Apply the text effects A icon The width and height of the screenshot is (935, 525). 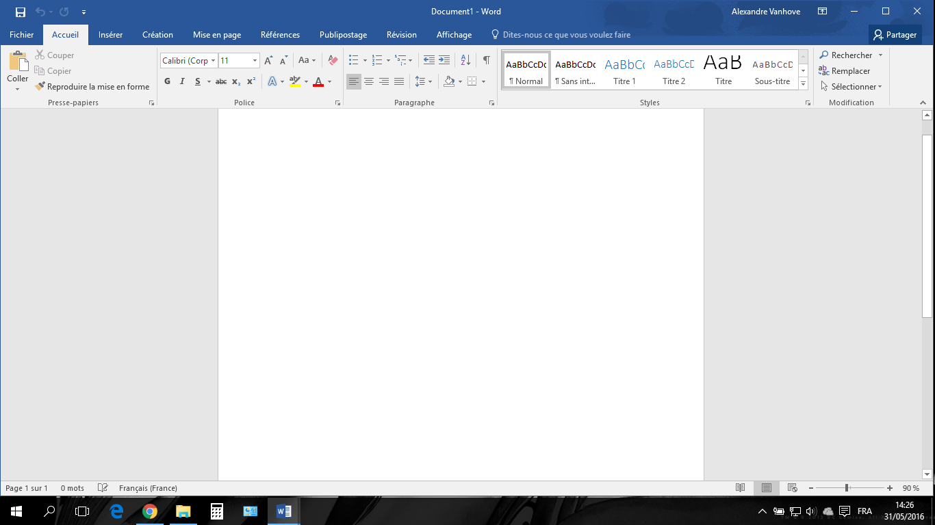click(272, 81)
